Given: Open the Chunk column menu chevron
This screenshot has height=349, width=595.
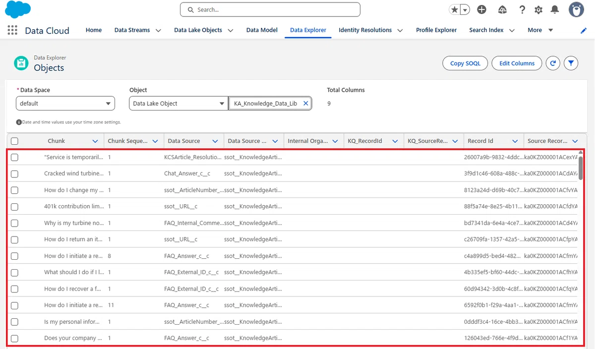Looking at the screenshot, I should point(95,141).
